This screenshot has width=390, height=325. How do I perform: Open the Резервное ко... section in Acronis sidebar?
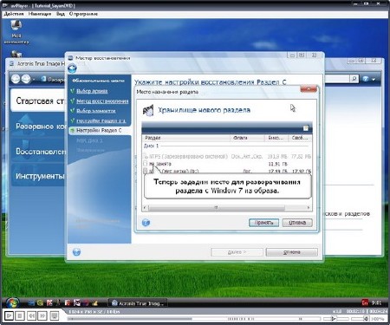(x=37, y=127)
